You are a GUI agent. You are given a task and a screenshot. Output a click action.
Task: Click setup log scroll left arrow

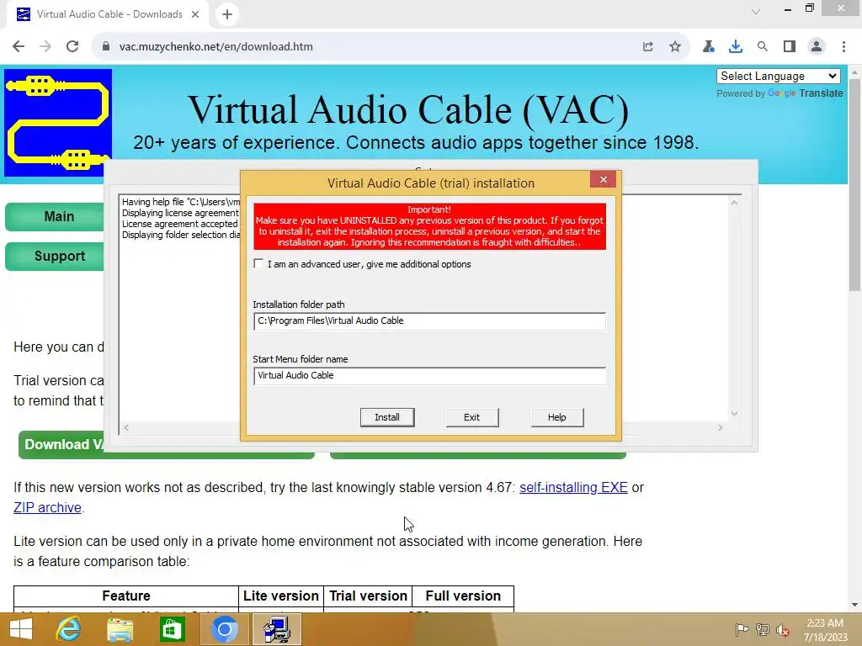tap(126, 427)
